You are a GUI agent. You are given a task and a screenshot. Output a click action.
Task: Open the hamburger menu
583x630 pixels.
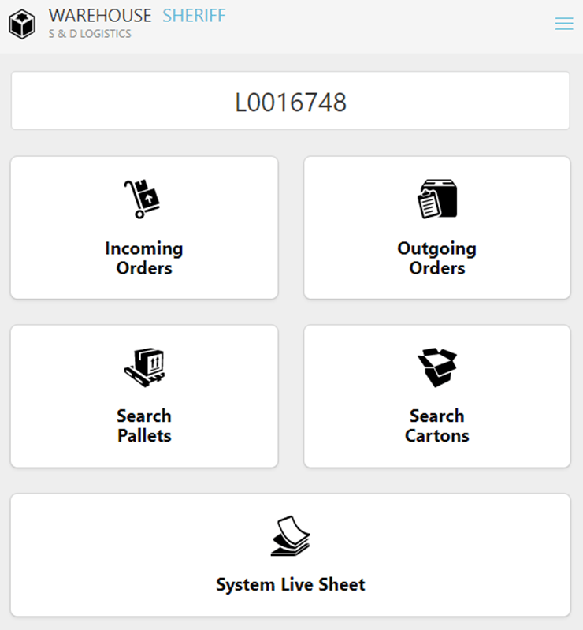pyautogui.click(x=563, y=24)
